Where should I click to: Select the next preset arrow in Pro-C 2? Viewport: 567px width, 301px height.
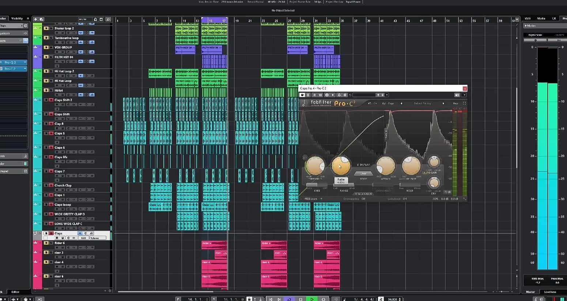(443, 103)
